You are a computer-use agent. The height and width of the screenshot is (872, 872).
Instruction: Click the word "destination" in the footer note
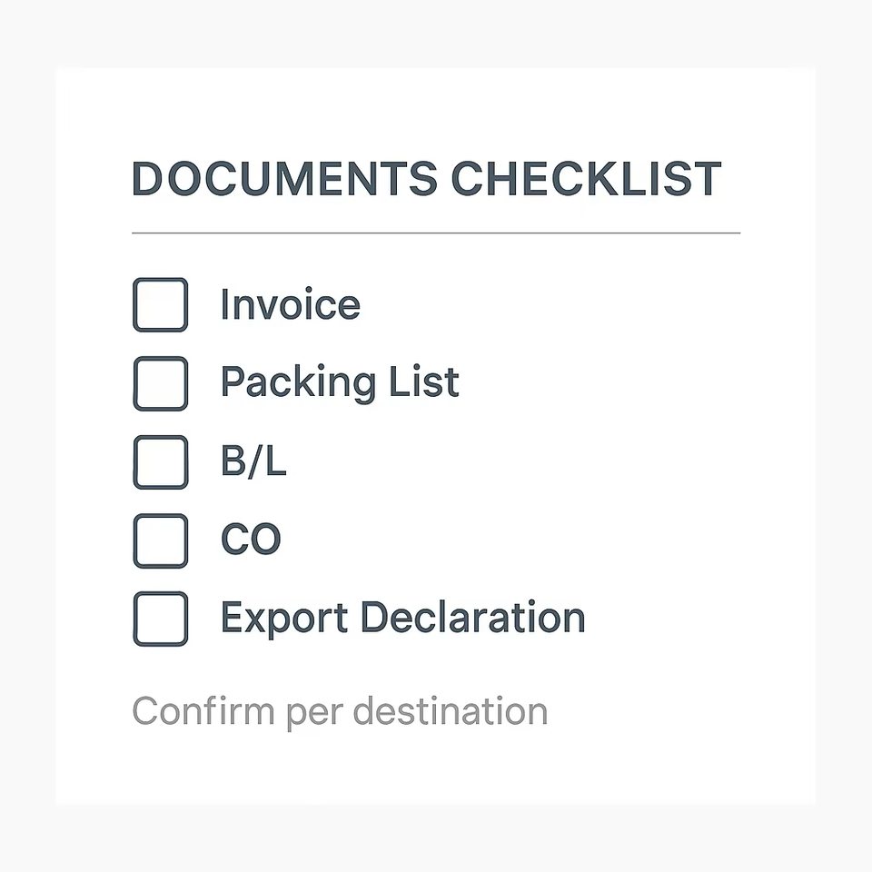coord(450,711)
